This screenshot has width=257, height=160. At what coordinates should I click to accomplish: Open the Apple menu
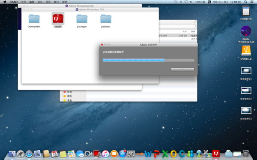5,2
